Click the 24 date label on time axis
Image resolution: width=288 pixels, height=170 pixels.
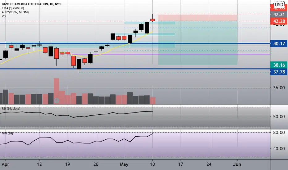(x=209, y=164)
